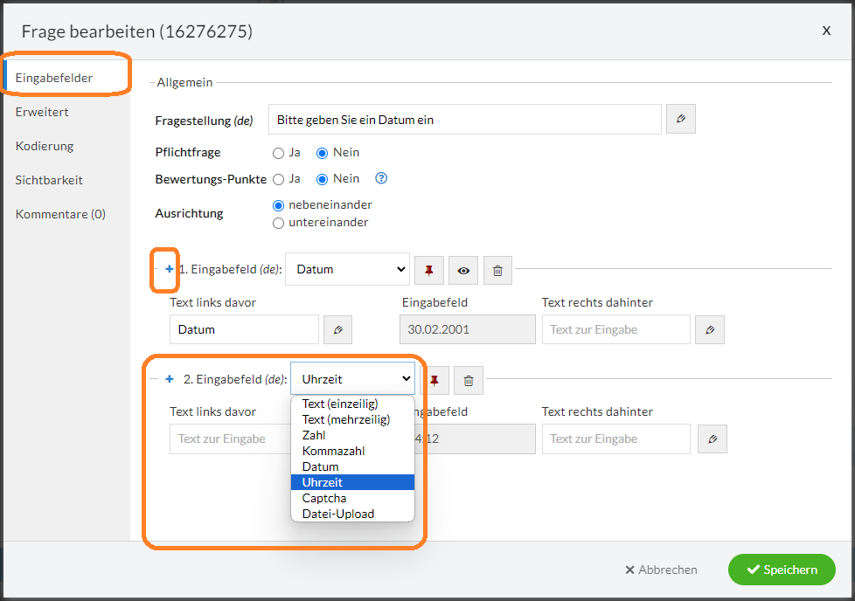The width and height of the screenshot is (855, 601).
Task: Pick Datei-Upload in the type list
Action: coord(337,514)
